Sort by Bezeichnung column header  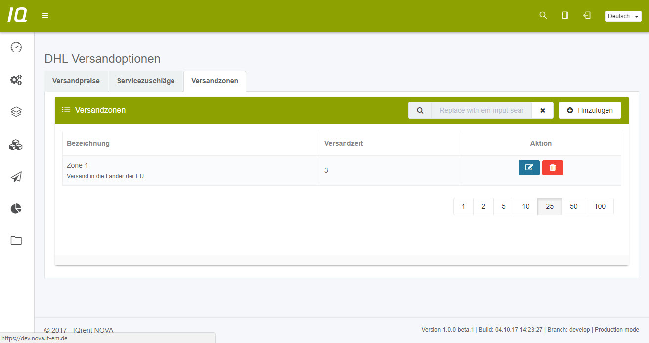coord(88,143)
